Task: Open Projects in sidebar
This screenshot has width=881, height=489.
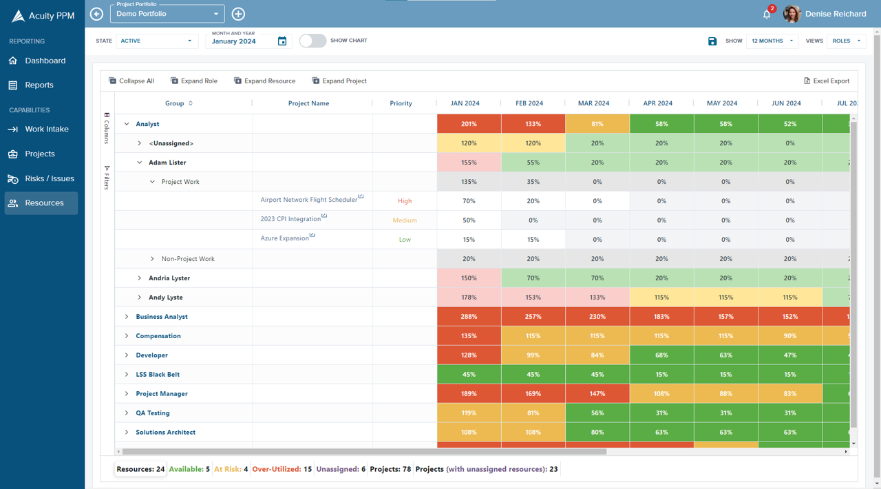Action: pos(41,154)
